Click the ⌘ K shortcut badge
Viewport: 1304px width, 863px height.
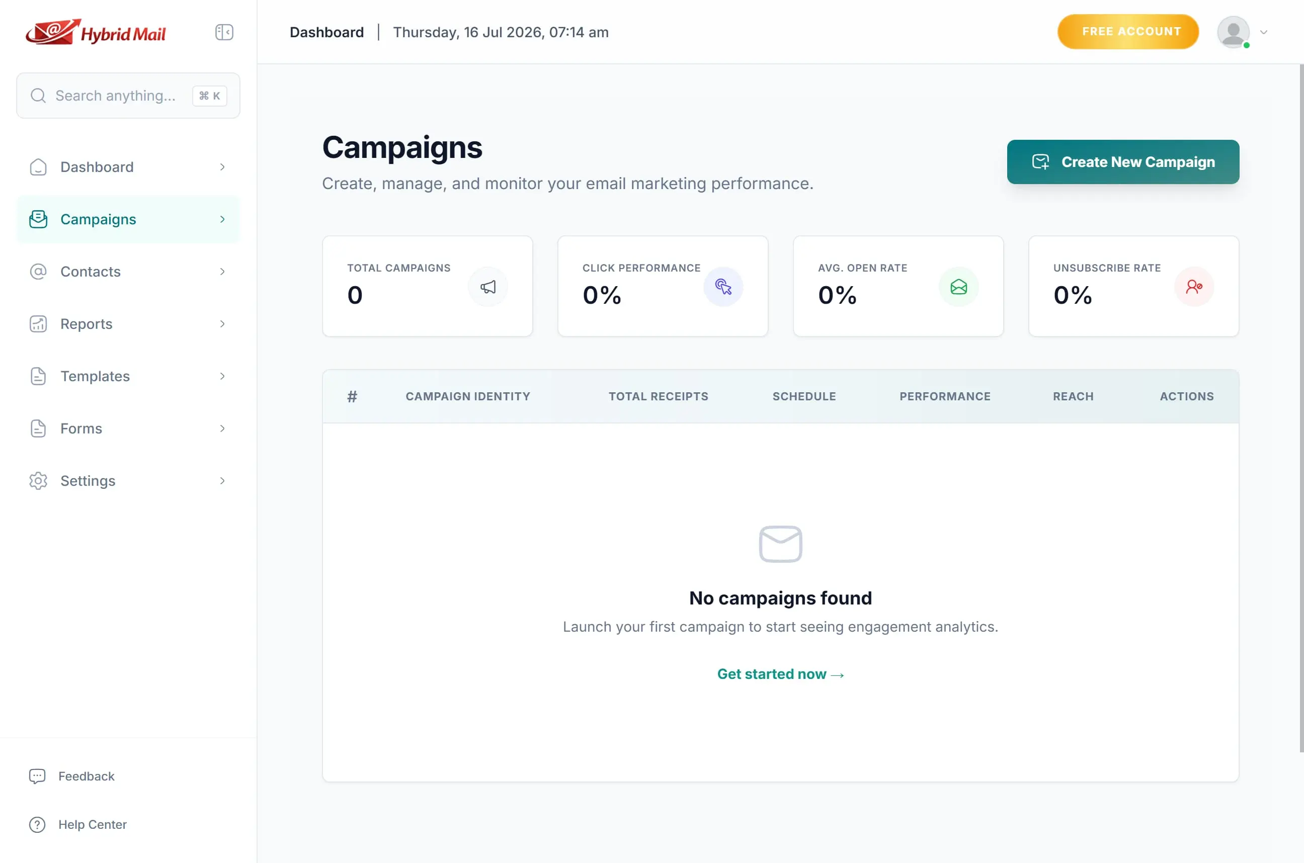210,96
